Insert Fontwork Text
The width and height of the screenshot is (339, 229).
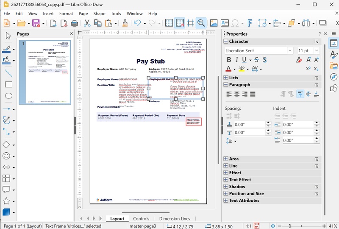click(250, 23)
